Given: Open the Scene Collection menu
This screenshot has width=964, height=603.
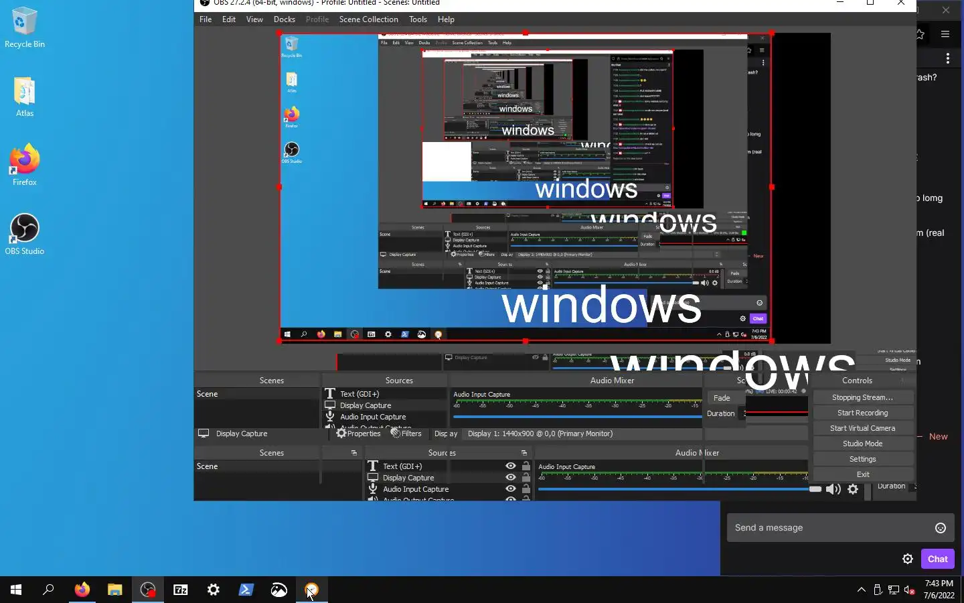Looking at the screenshot, I should [x=369, y=19].
